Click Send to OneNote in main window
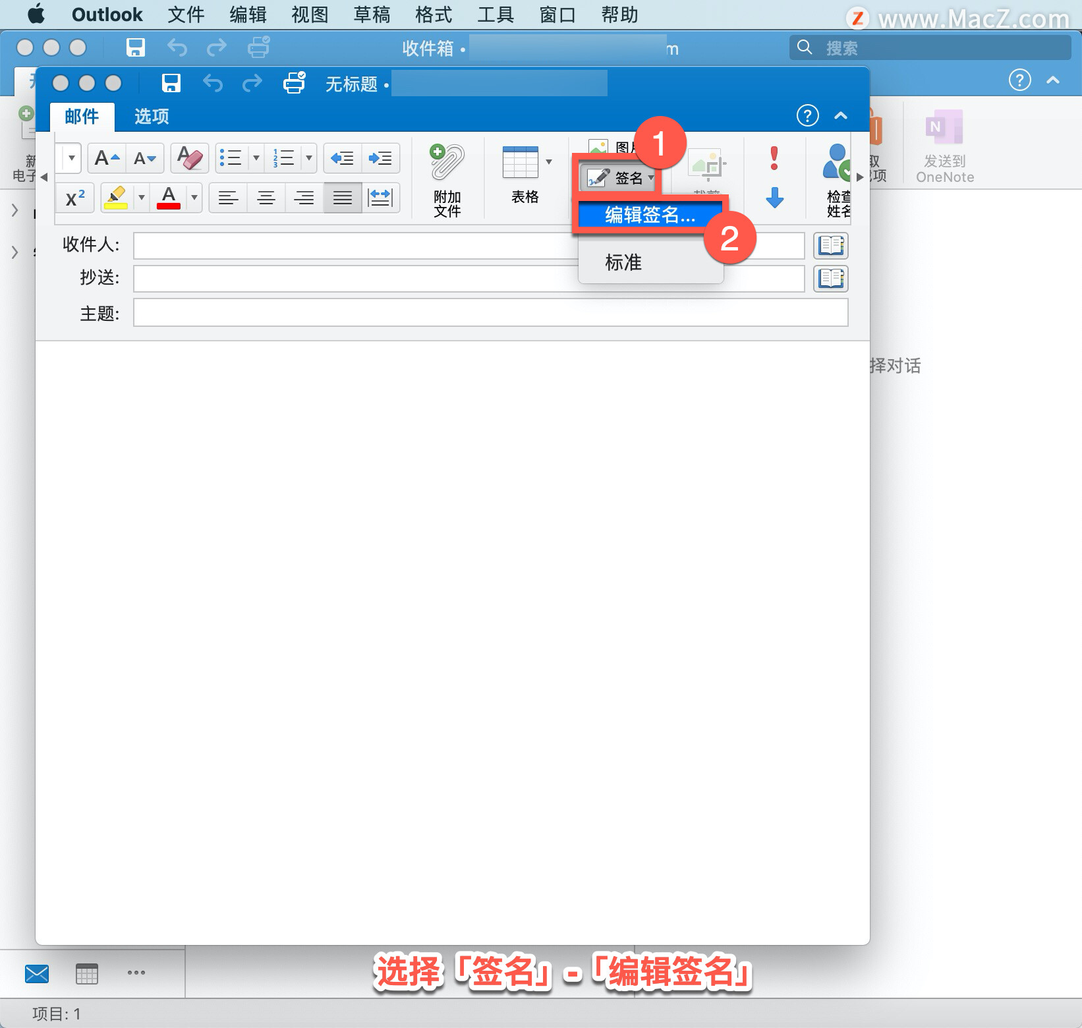This screenshot has height=1028, width=1082. tap(945, 146)
